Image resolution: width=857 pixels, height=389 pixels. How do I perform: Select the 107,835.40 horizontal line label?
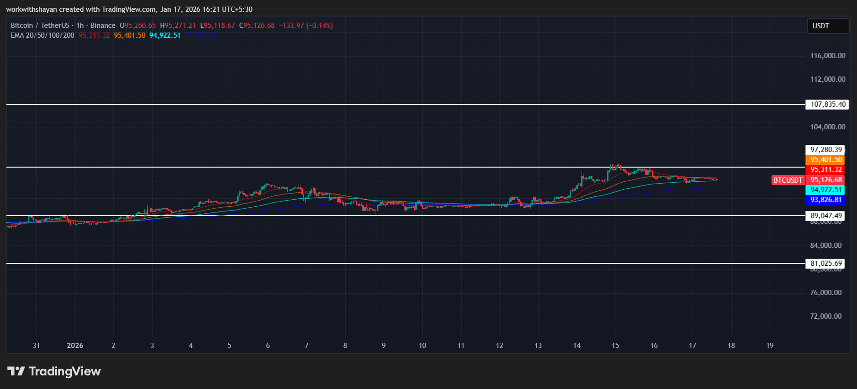pos(828,104)
